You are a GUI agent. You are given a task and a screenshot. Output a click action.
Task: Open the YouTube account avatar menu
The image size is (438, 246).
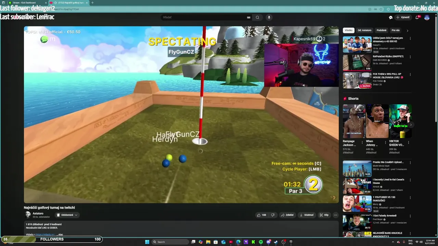[x=427, y=17]
